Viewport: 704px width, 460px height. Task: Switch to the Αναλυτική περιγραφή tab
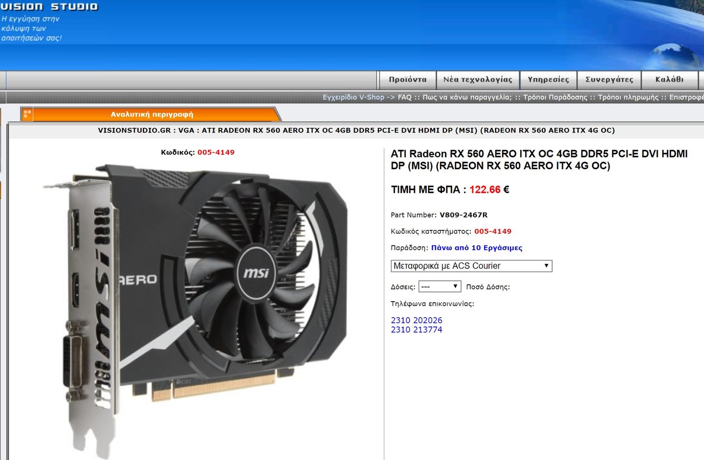pyautogui.click(x=152, y=114)
